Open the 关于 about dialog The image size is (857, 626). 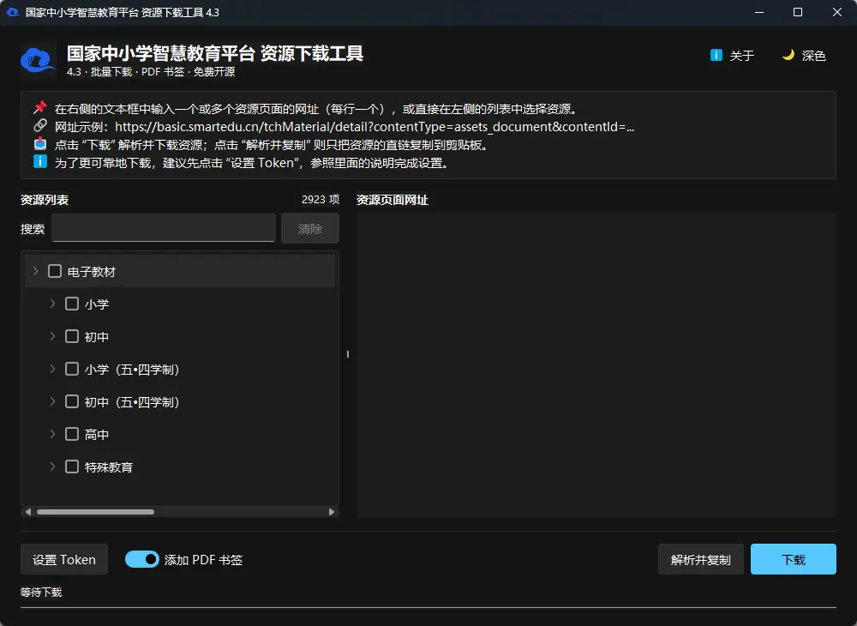click(x=733, y=55)
